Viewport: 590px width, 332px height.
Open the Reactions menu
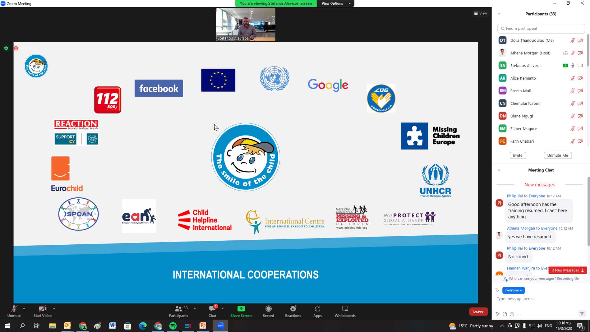(x=293, y=311)
